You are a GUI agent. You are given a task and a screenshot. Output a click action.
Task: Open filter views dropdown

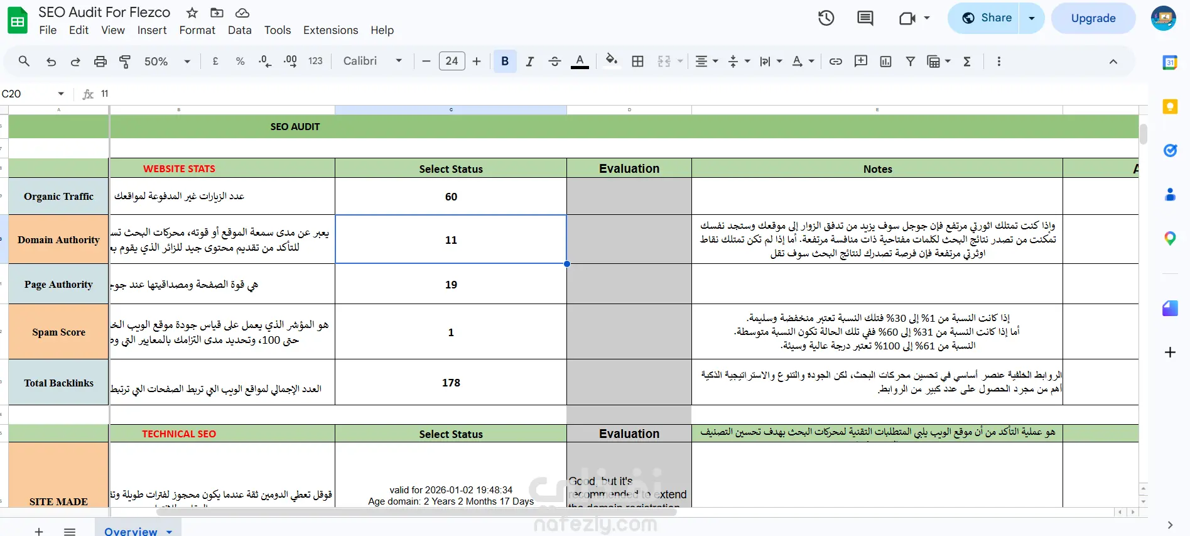pyautogui.click(x=939, y=61)
